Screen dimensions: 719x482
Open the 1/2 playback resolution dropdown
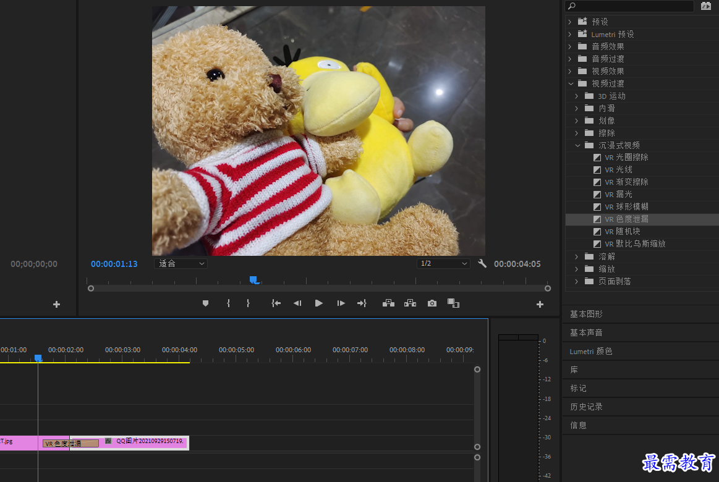pyautogui.click(x=443, y=263)
